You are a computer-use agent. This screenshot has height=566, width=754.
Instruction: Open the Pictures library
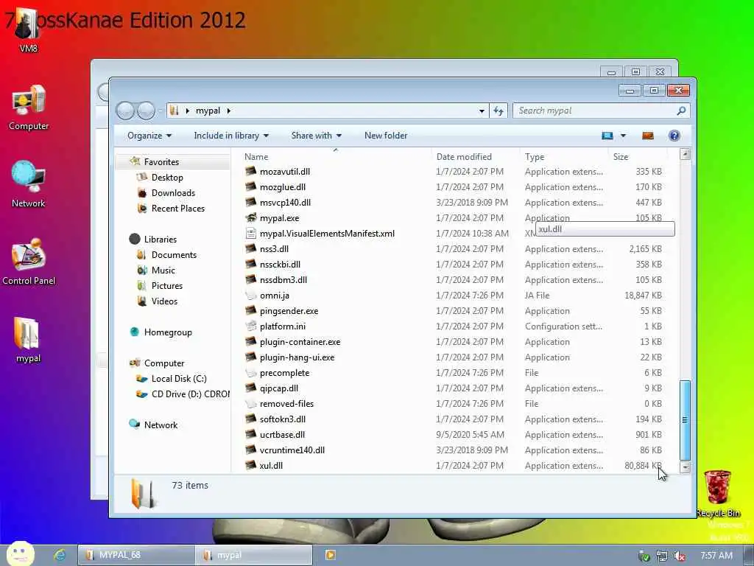click(x=167, y=285)
